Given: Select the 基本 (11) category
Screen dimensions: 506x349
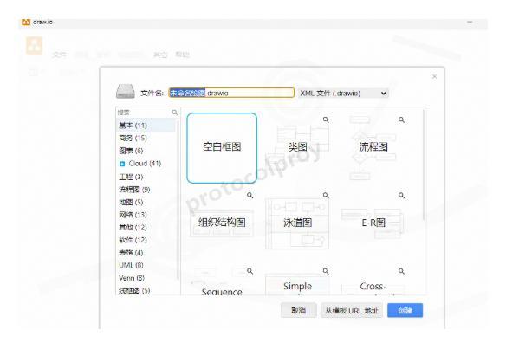Looking at the screenshot, I should tap(146, 126).
